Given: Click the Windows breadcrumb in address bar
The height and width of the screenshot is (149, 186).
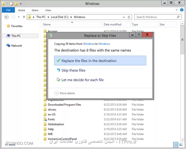Looking at the screenshot, I should coord(80,17).
